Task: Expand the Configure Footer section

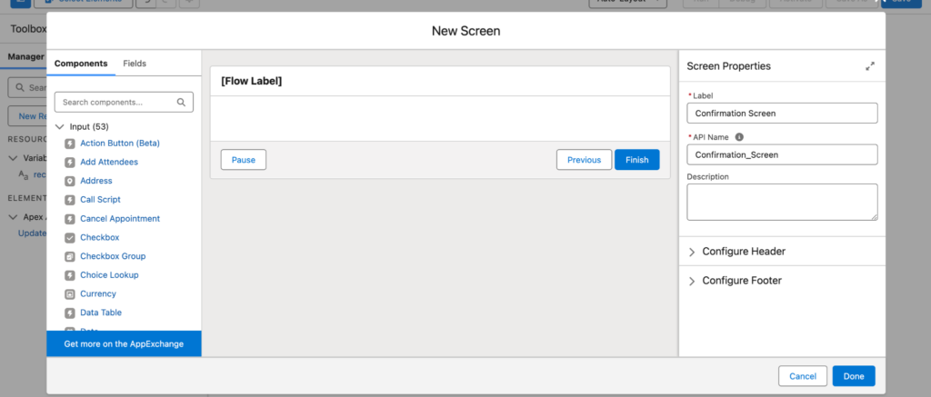Action: coord(782,281)
